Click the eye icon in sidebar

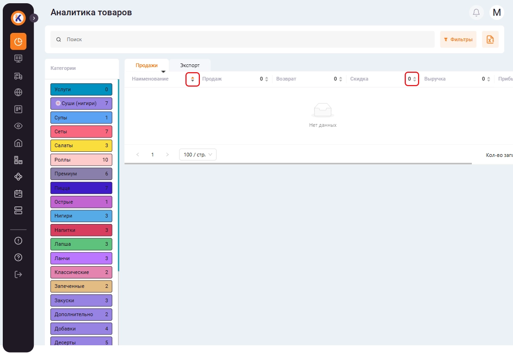tap(18, 126)
